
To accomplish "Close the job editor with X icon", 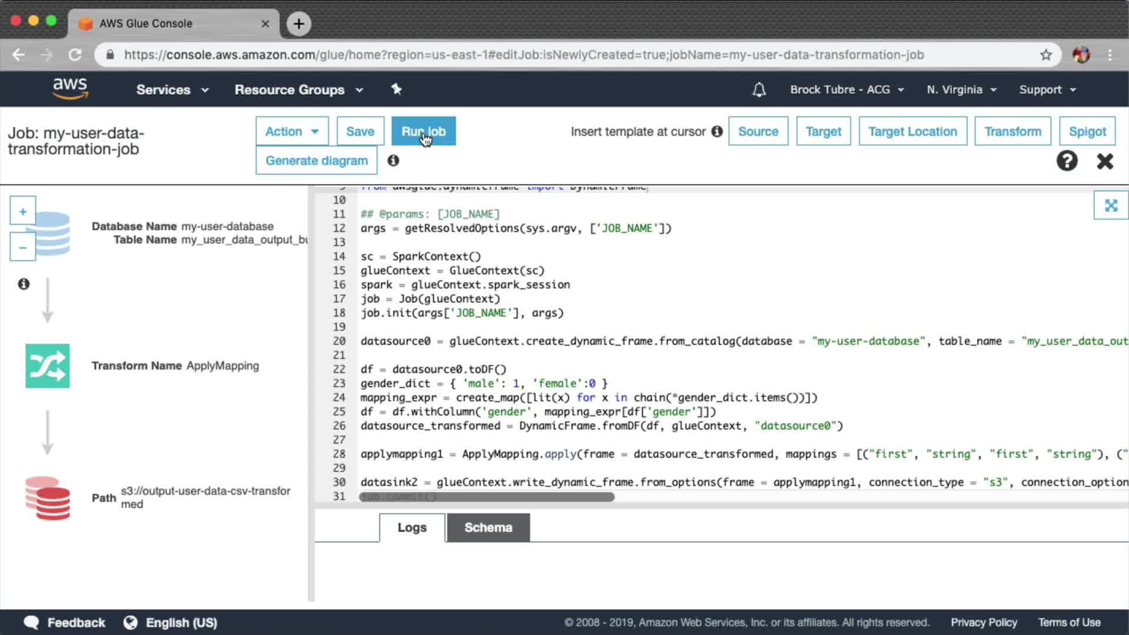I will pyautogui.click(x=1105, y=161).
